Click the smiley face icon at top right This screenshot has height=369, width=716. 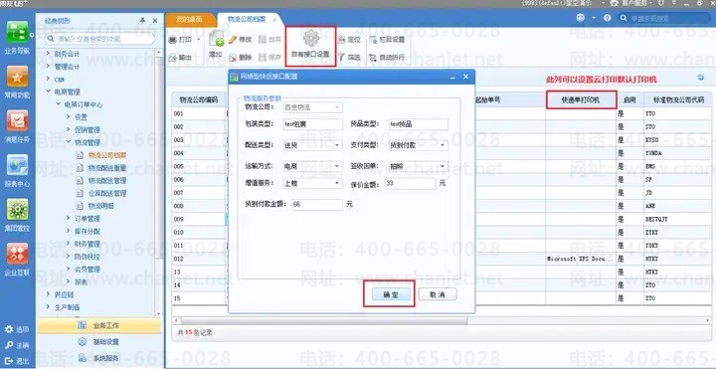(x=581, y=17)
